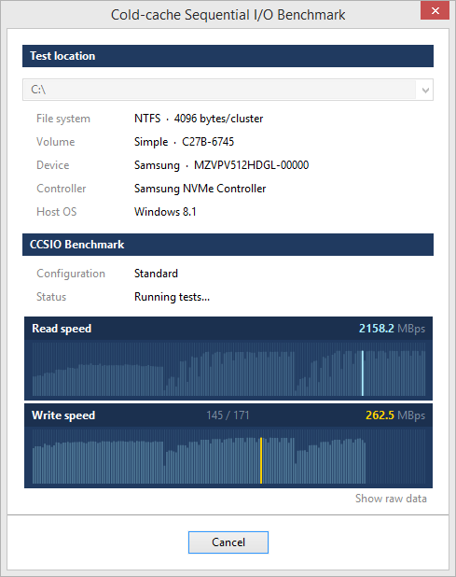Click the Test location section header
This screenshot has width=456, height=577.
point(228,56)
